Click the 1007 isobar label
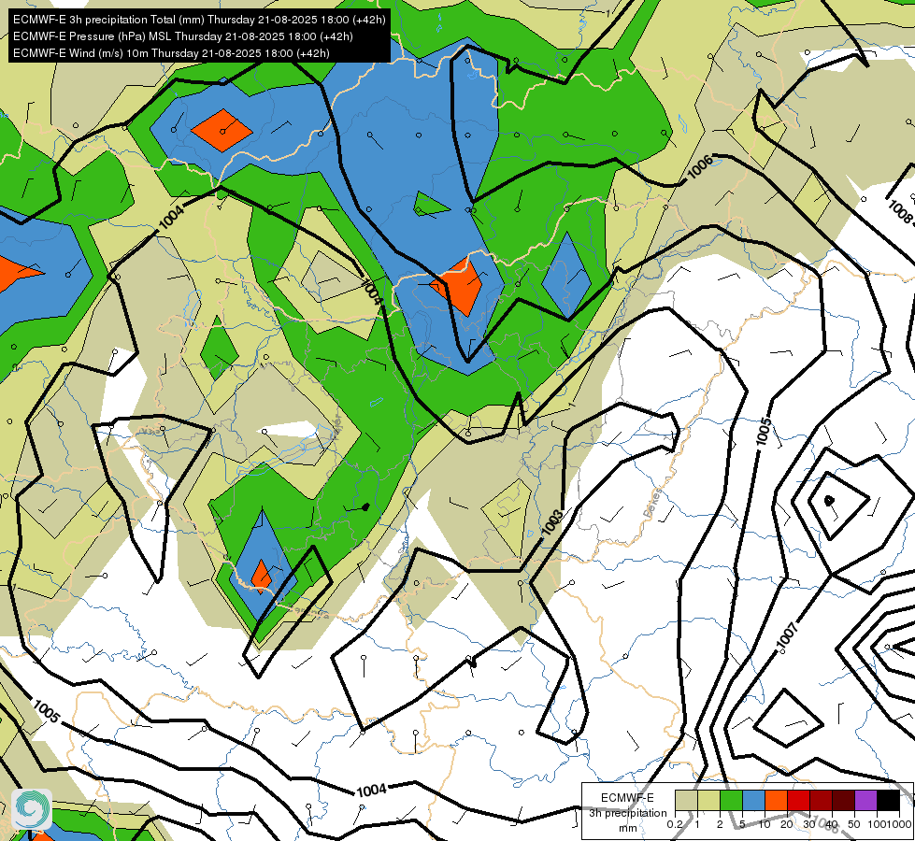This screenshot has height=841, width=915. tap(787, 635)
